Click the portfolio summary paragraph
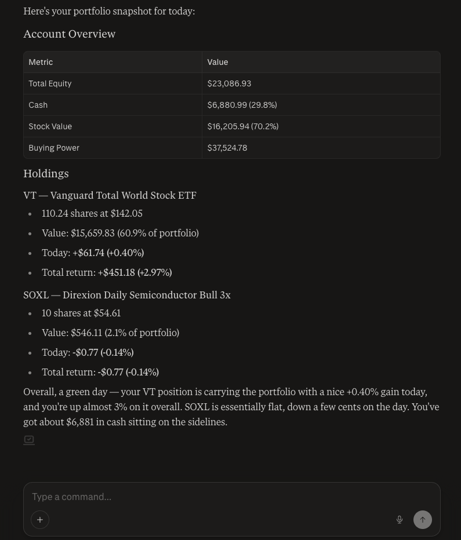This screenshot has width=461, height=540. tap(231, 406)
